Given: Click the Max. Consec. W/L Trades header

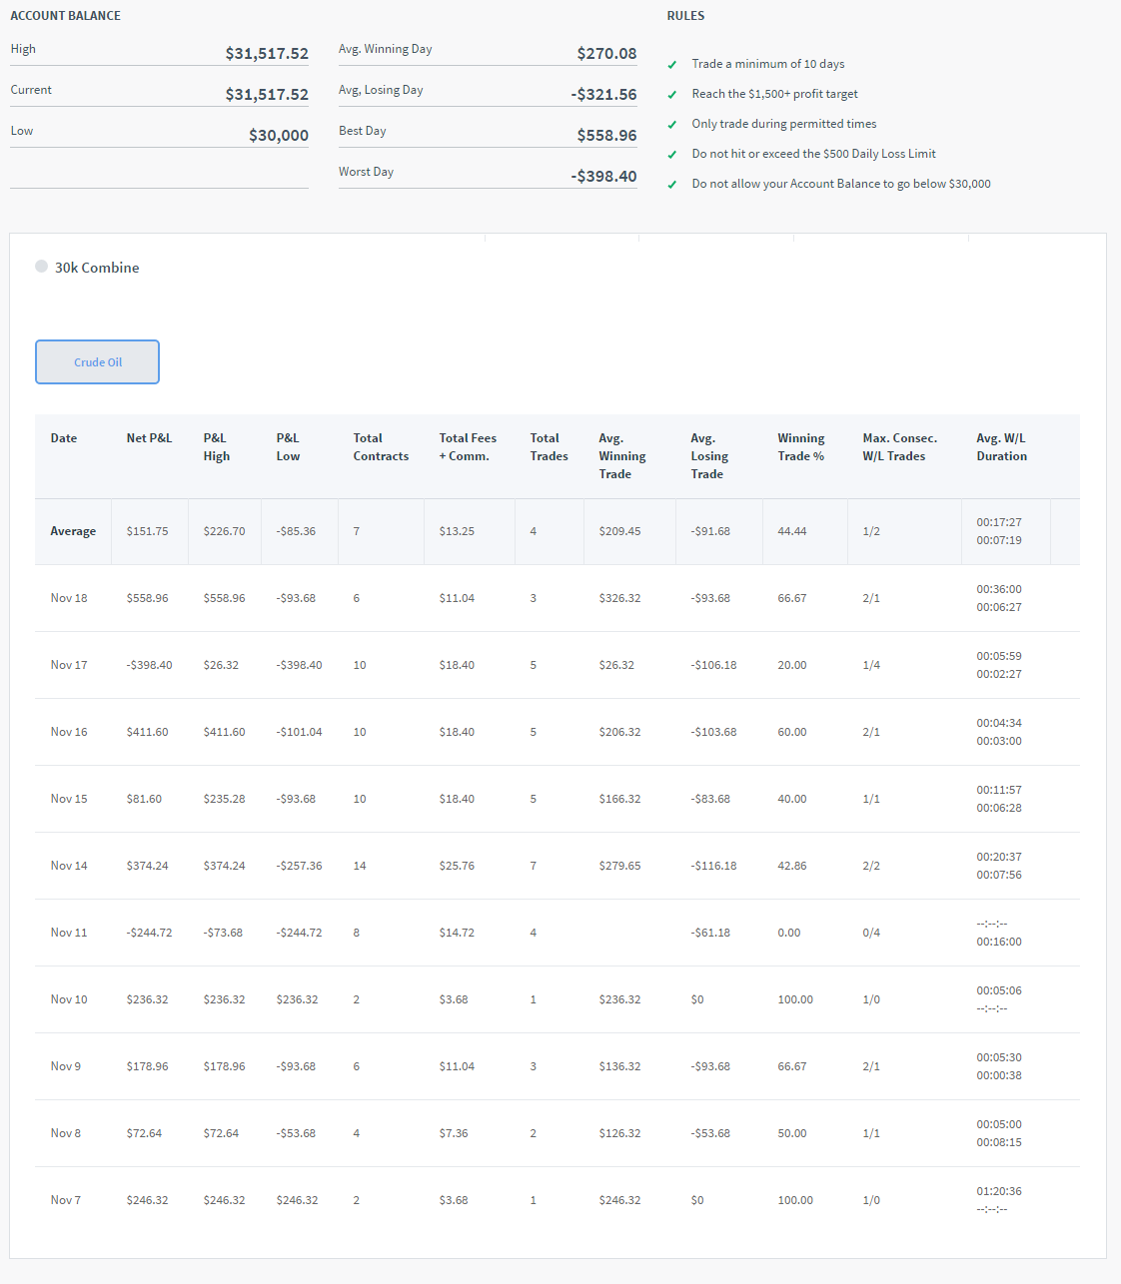Looking at the screenshot, I should click(899, 447).
